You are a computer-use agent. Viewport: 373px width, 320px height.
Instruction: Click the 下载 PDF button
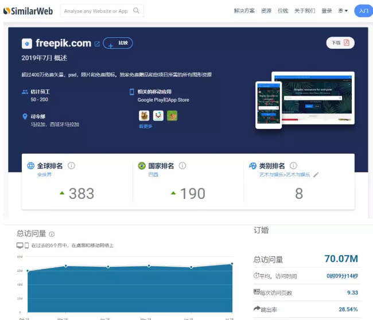click(340, 43)
